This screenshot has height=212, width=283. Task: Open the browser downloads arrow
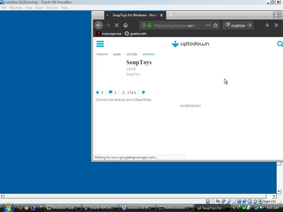tap(267, 25)
